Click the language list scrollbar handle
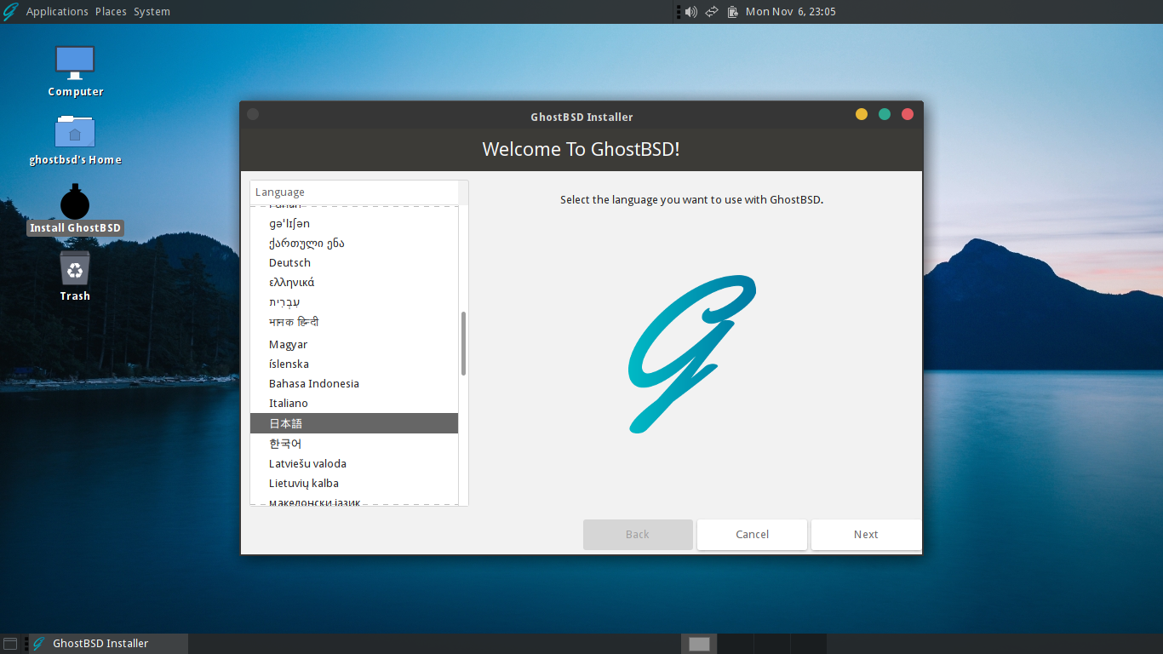Viewport: 1163px width, 654px height. click(x=463, y=343)
